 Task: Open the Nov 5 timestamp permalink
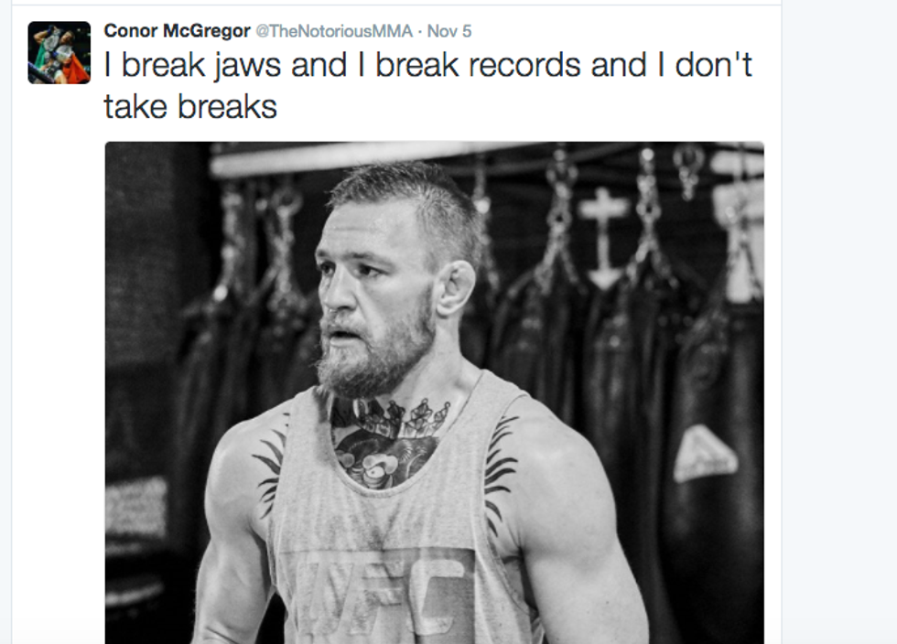point(449,31)
